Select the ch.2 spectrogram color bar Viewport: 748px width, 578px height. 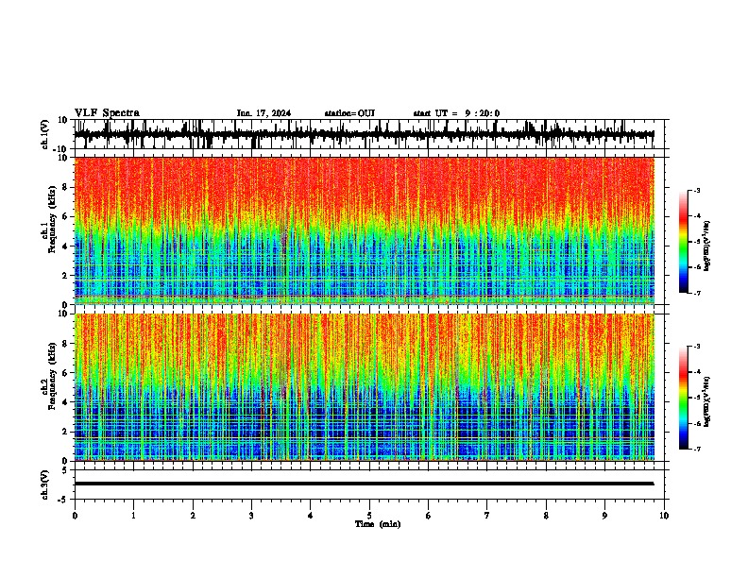(x=683, y=398)
